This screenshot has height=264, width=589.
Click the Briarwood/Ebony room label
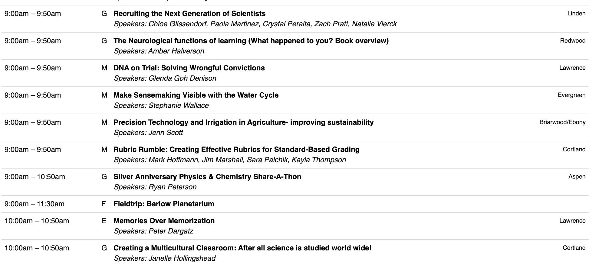click(562, 122)
